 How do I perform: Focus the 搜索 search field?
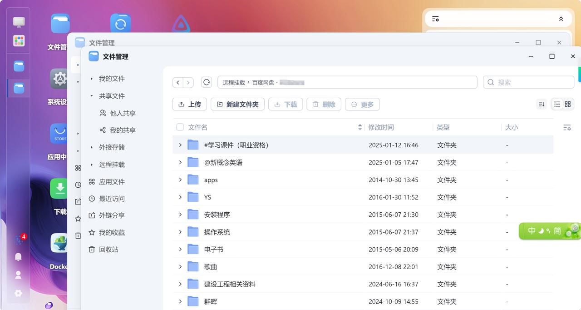[528, 82]
